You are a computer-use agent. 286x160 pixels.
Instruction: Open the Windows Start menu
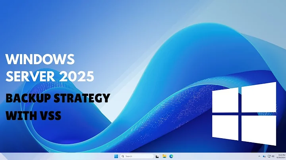tap(116, 156)
